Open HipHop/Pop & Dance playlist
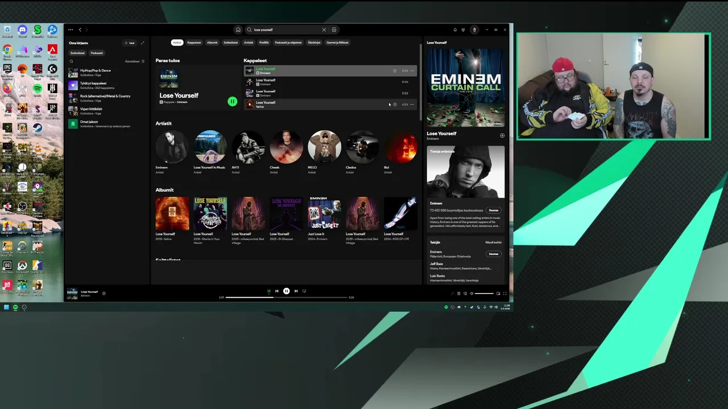This screenshot has width=728, height=409. pyautogui.click(x=107, y=73)
